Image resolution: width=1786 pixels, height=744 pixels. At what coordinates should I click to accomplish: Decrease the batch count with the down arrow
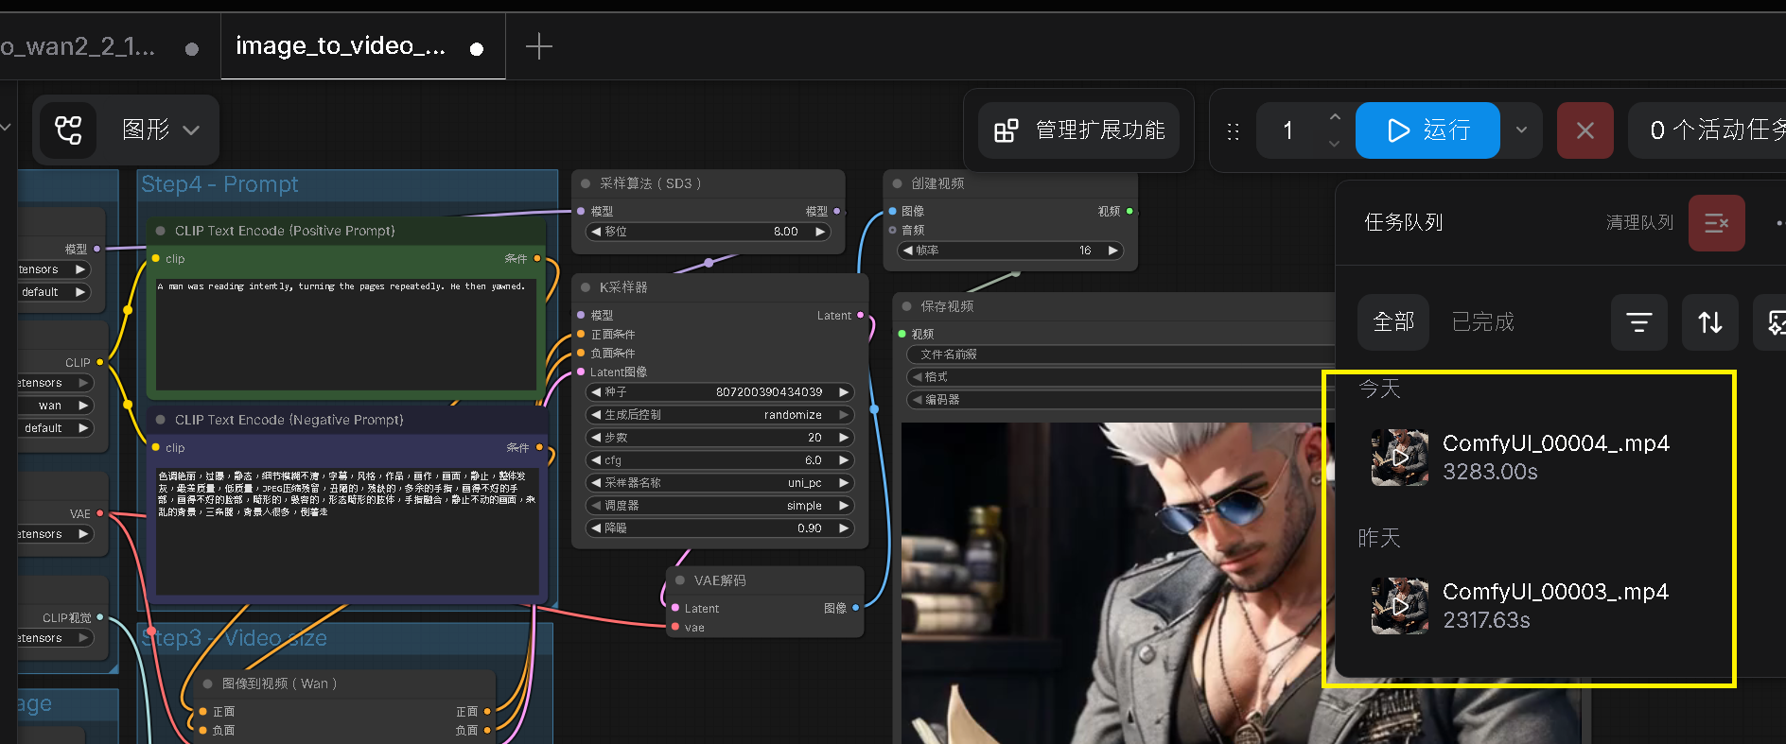pyautogui.click(x=1335, y=144)
